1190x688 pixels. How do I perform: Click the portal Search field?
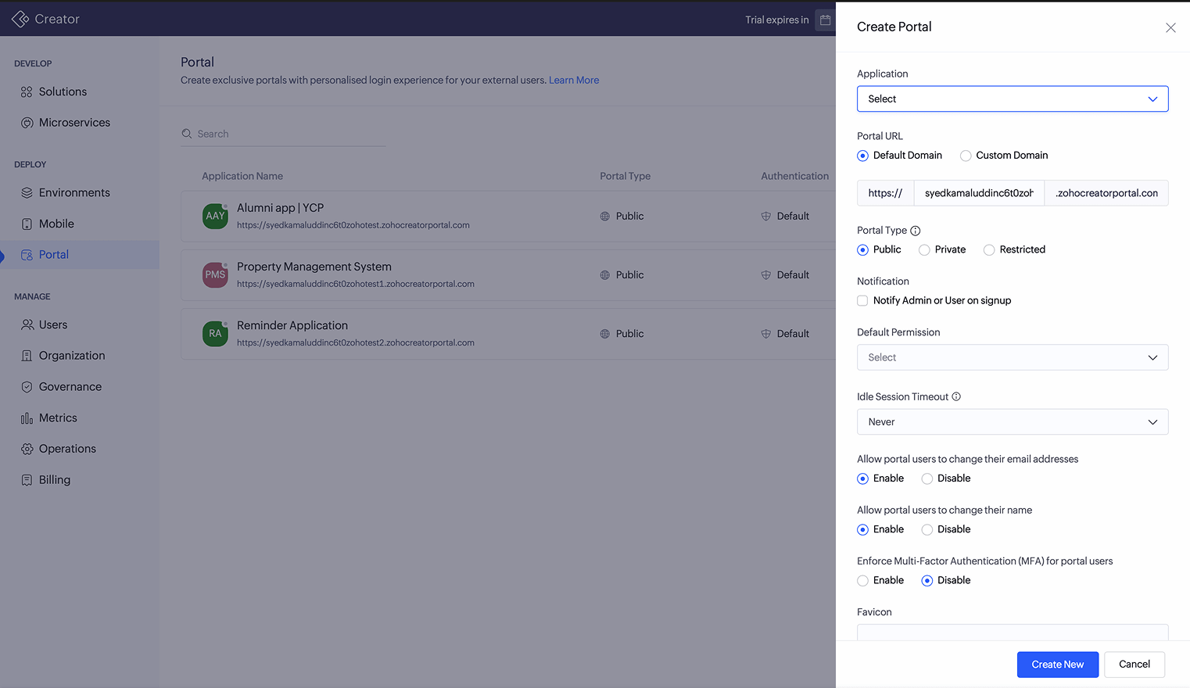tap(283, 134)
